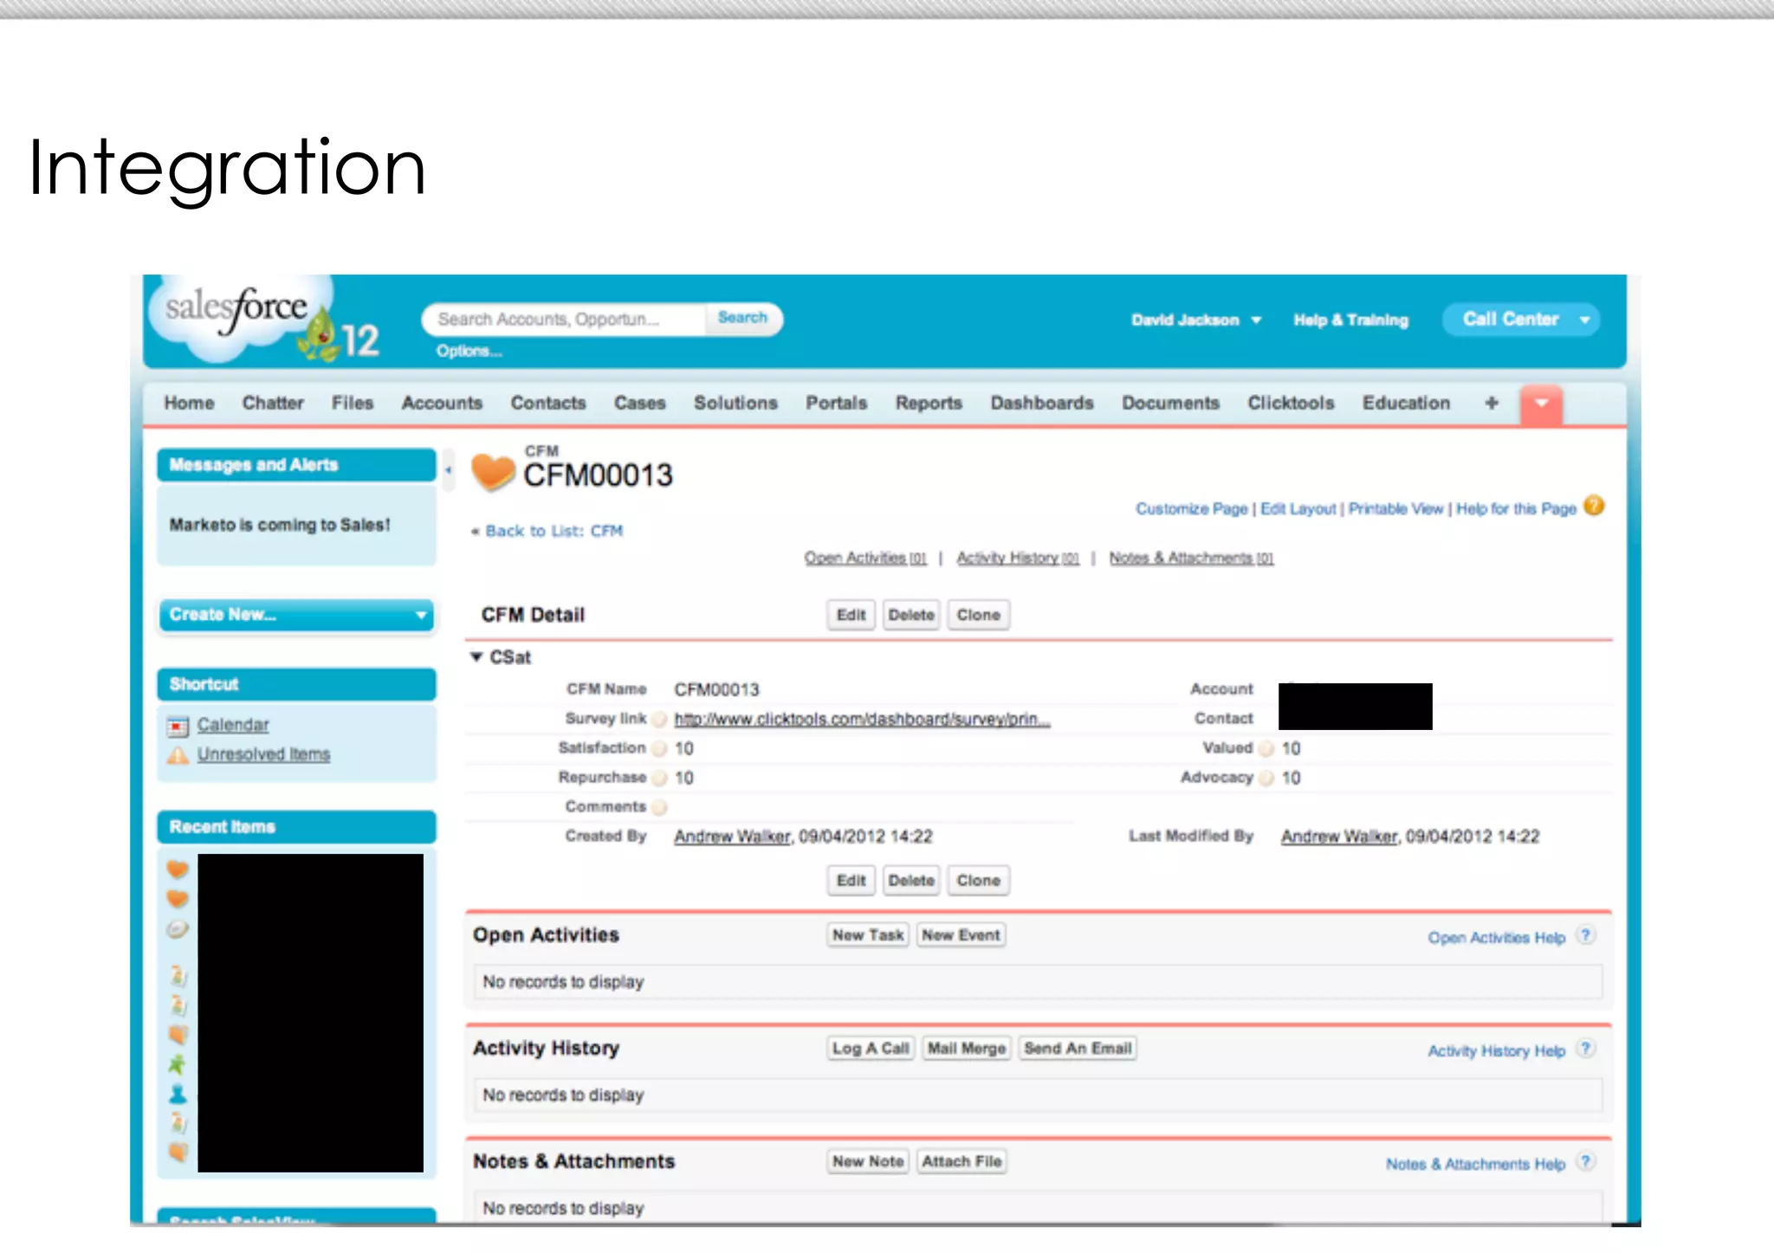Focus the Search Accounts input field
Screen dimensions: 1774x1253
tap(563, 320)
